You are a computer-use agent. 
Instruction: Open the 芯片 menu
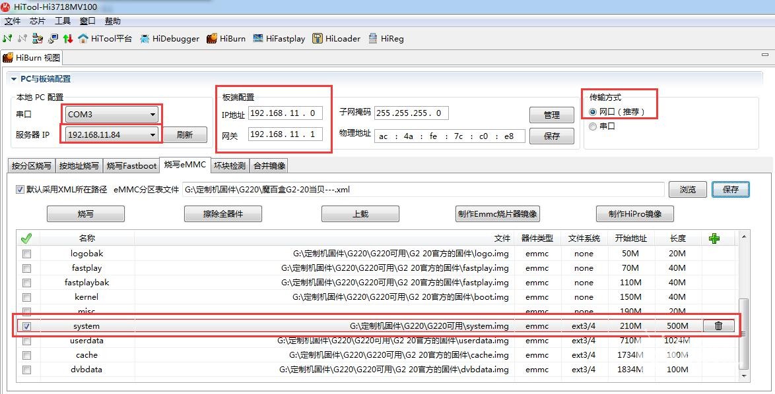coord(38,20)
